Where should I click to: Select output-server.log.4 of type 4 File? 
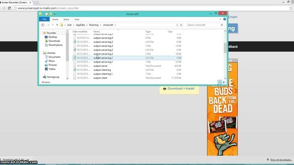[127, 38]
